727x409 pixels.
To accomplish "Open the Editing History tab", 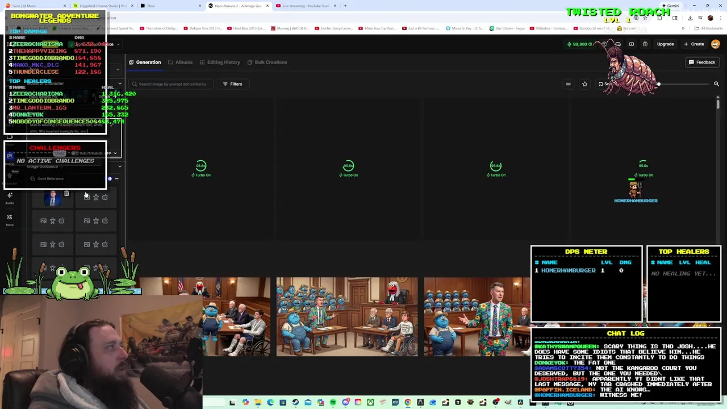I will coord(219,62).
